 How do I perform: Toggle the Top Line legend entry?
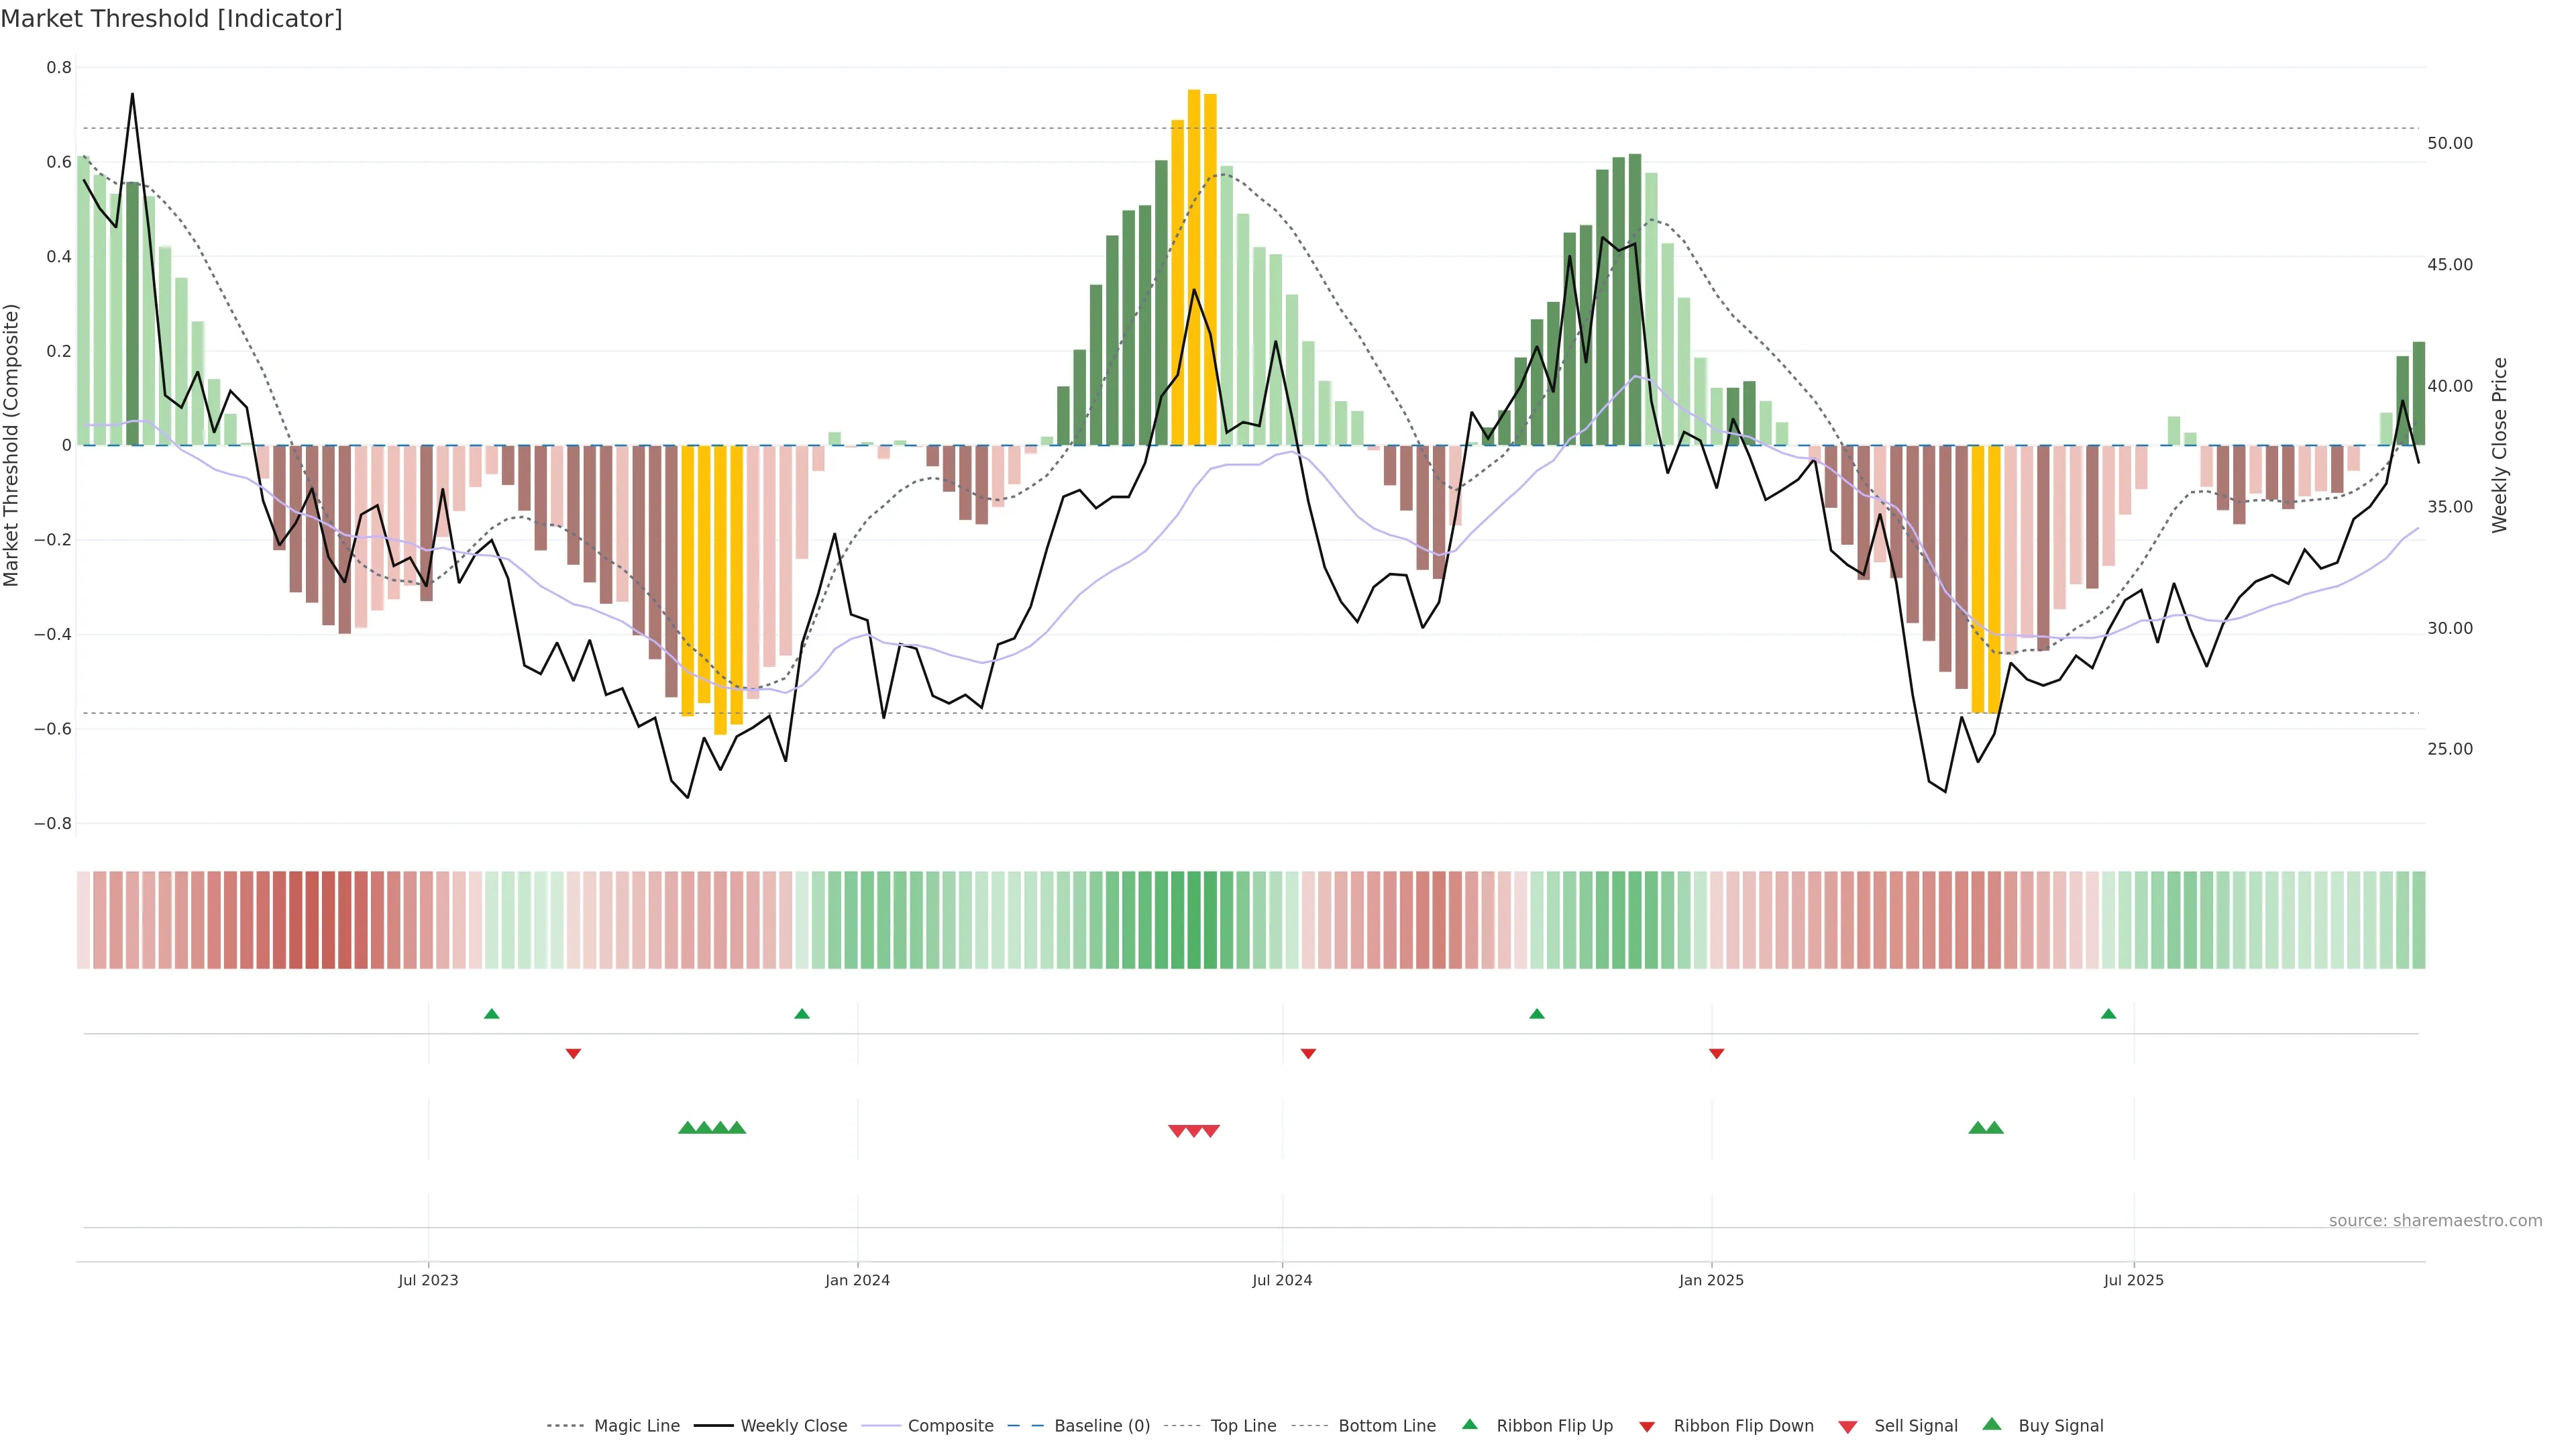click(x=1243, y=1426)
